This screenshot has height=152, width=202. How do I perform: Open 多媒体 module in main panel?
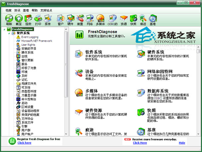point(92,91)
